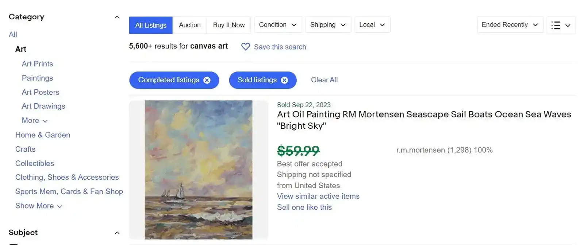Open the Ended Recently sort dropdown
Image resolution: width=584 pixels, height=245 pixels.
pyautogui.click(x=510, y=25)
